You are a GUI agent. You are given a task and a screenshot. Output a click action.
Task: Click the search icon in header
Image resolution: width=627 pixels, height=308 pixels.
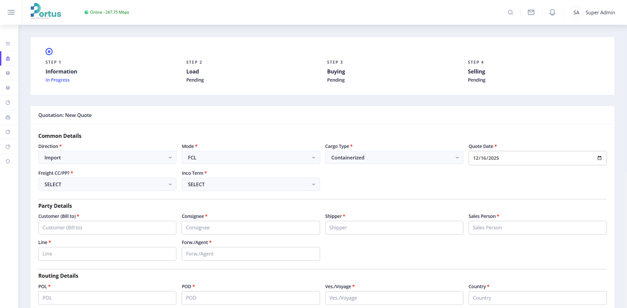510,13
